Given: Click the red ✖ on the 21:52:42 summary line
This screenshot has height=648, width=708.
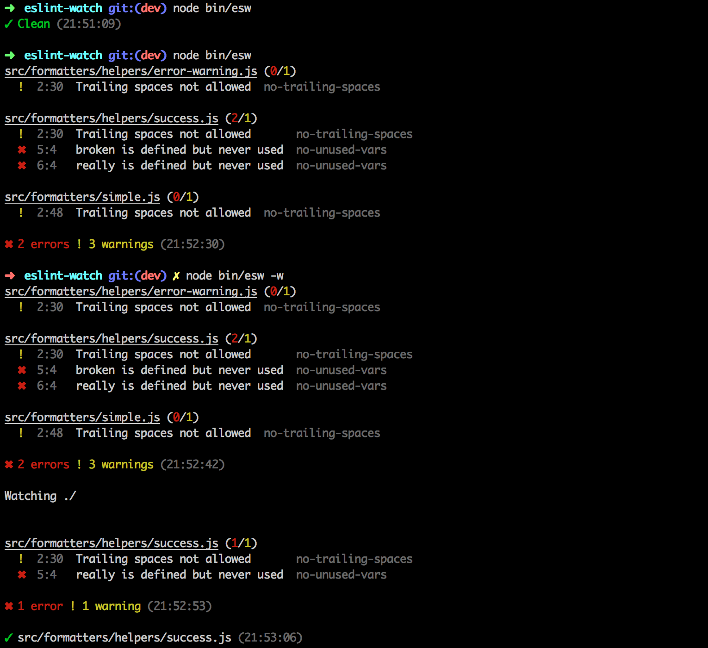Looking at the screenshot, I should coord(9,465).
